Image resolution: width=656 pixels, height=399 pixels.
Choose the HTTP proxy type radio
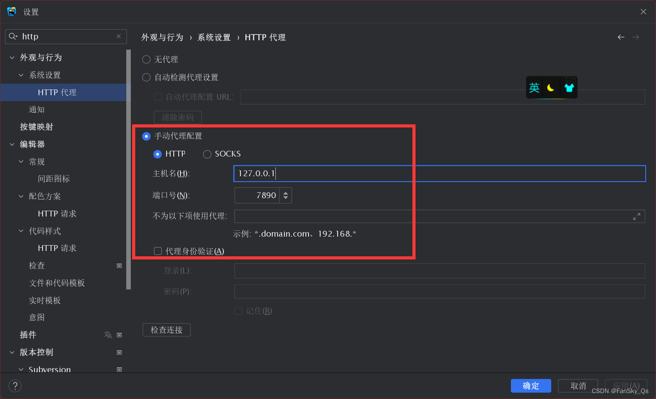coord(157,154)
